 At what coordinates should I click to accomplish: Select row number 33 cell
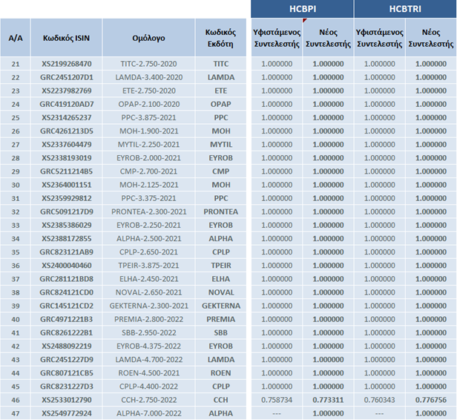coord(15,225)
